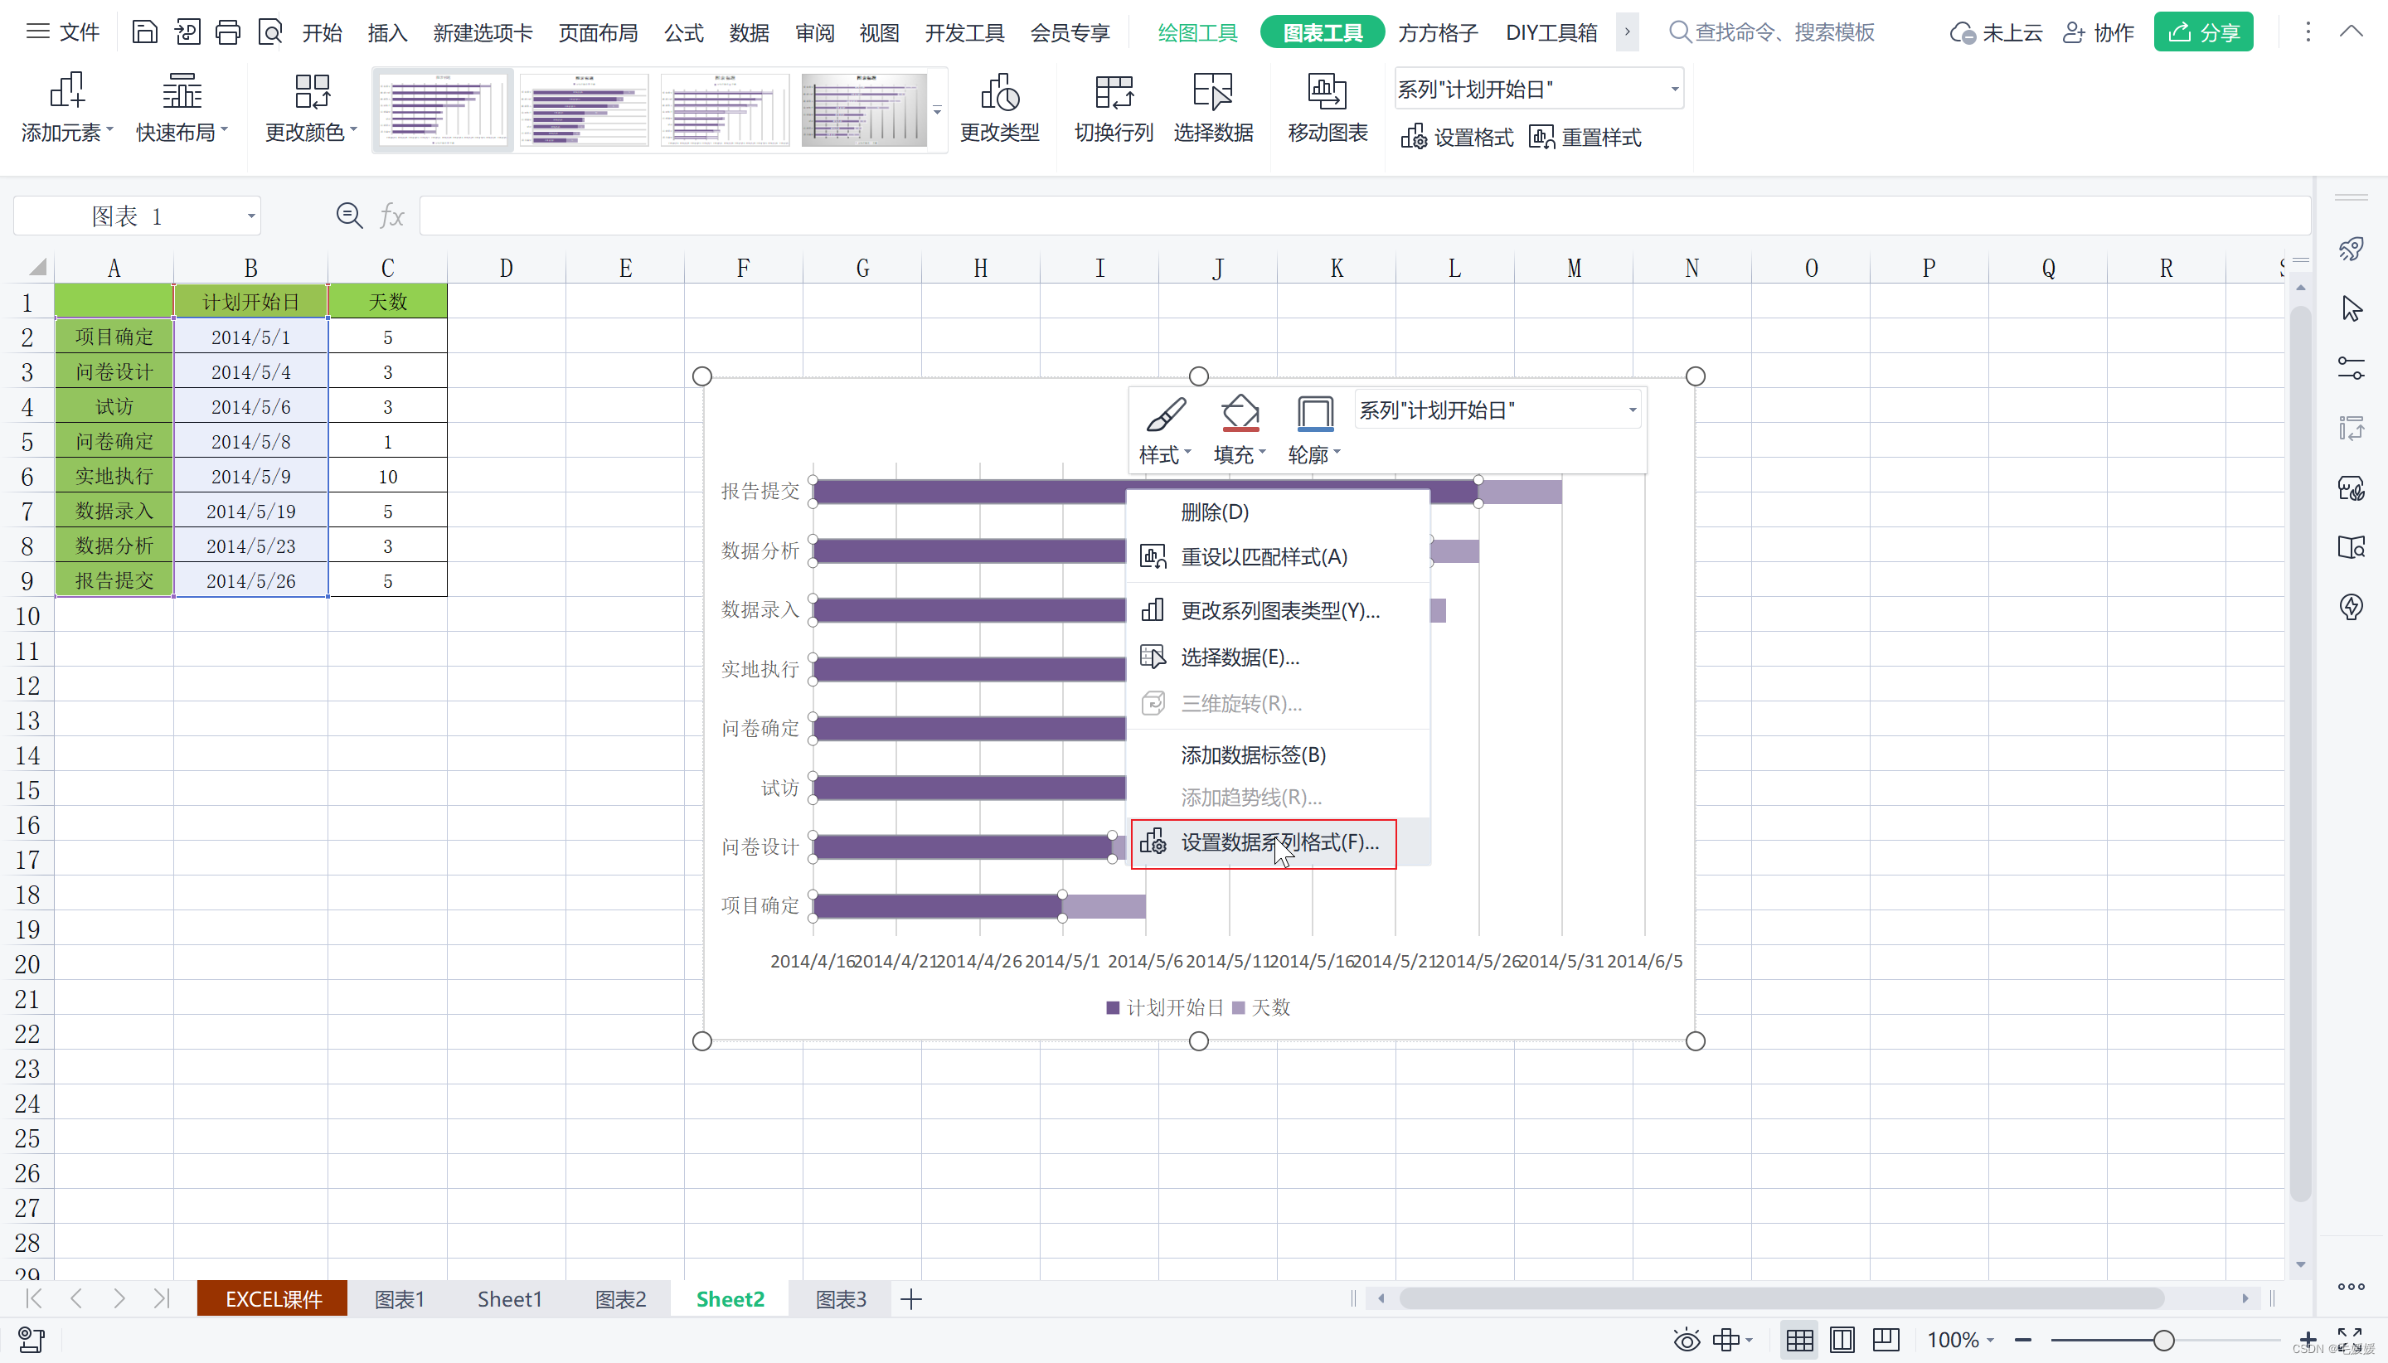Switch to page layout view in the status bar
This screenshot has height=1363, width=2388.
[x=1842, y=1340]
